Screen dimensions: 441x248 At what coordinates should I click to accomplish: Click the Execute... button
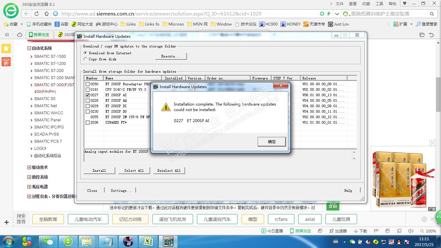tap(171, 57)
